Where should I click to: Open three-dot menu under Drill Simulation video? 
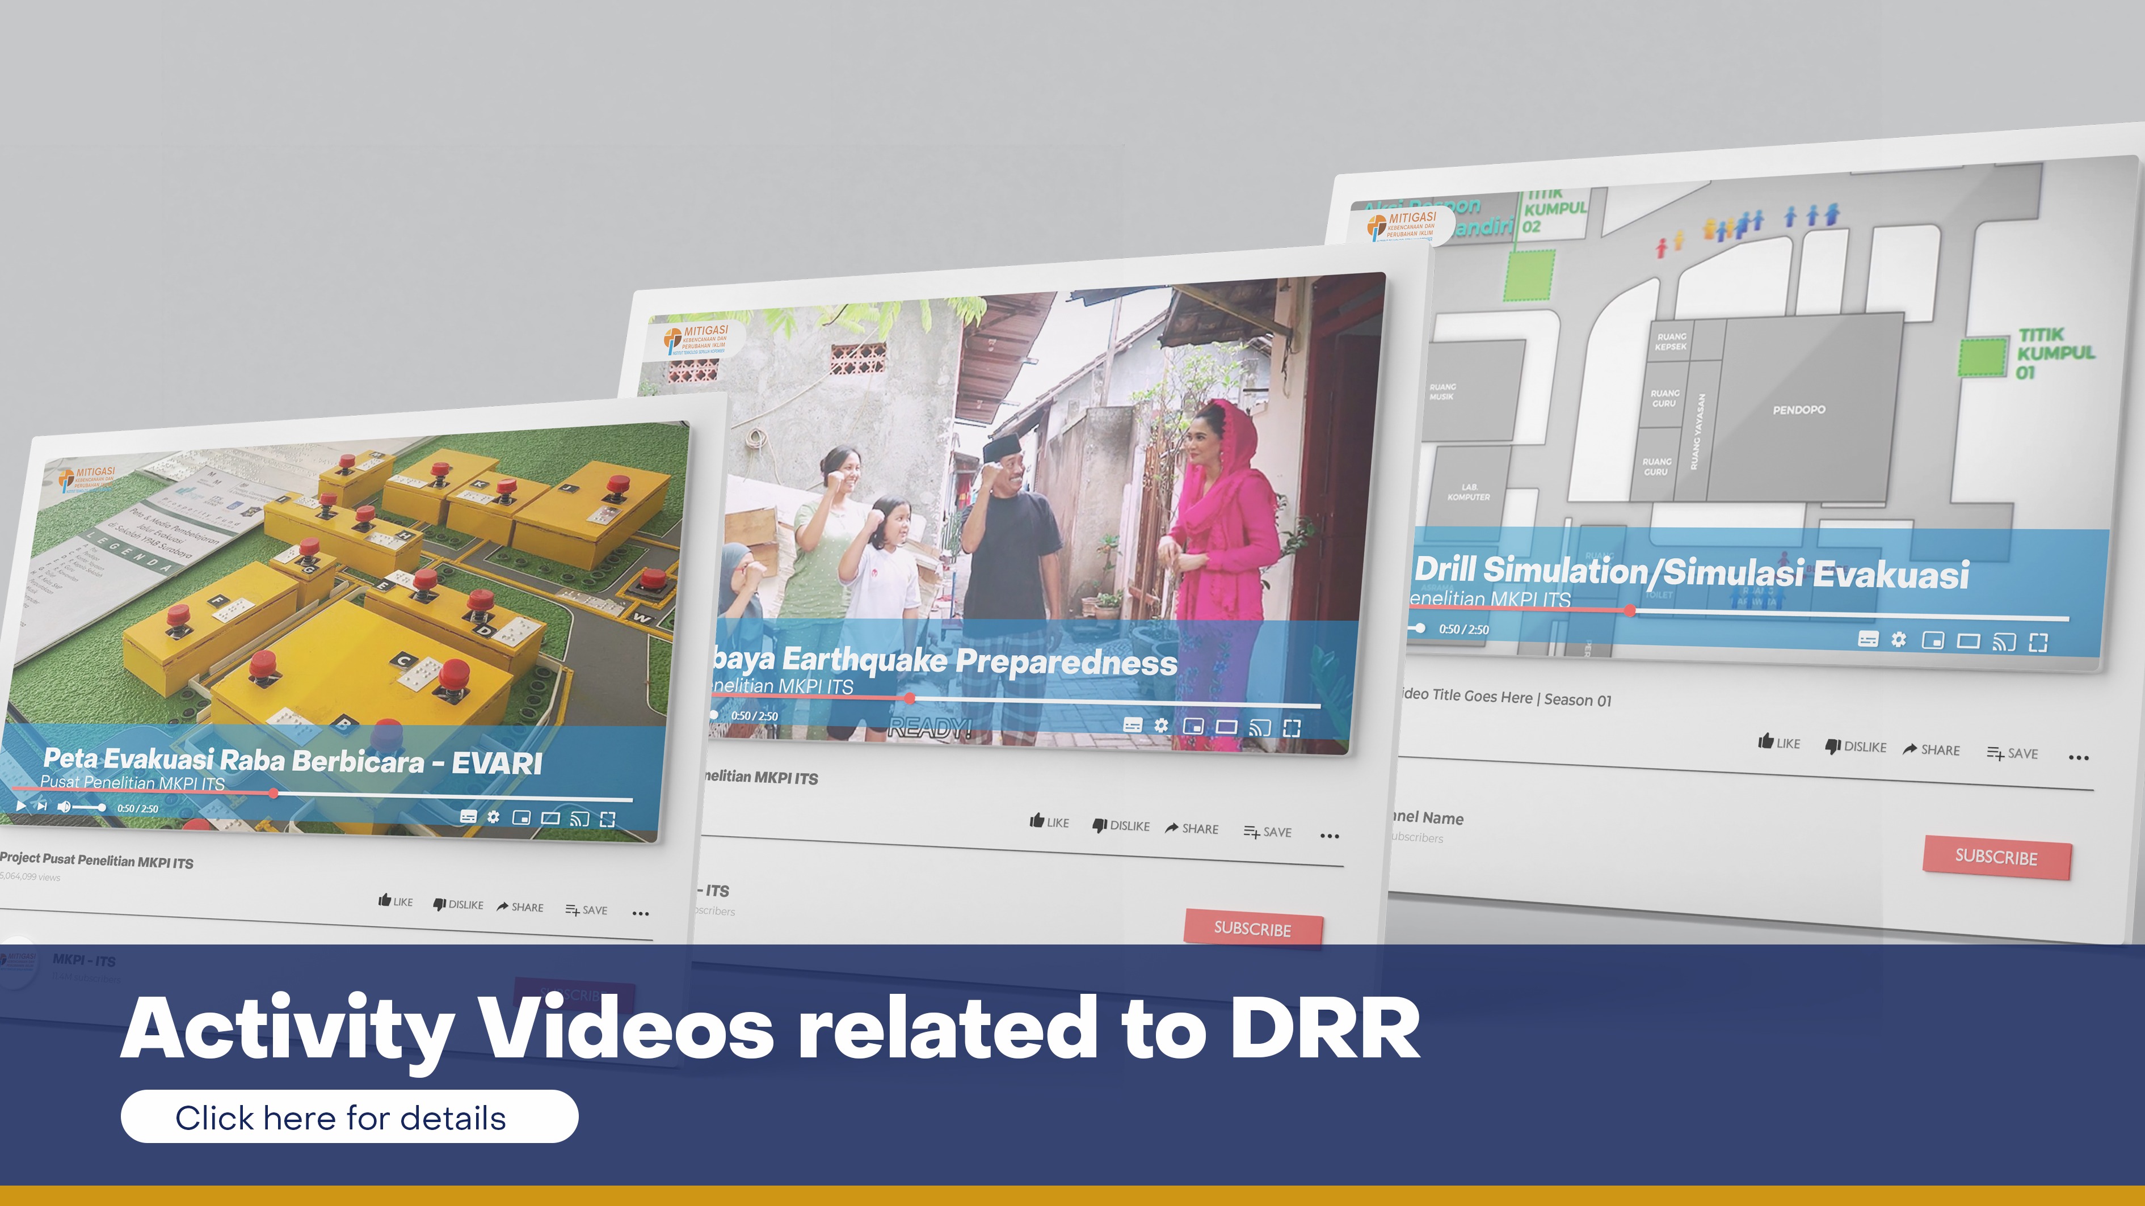(2079, 757)
